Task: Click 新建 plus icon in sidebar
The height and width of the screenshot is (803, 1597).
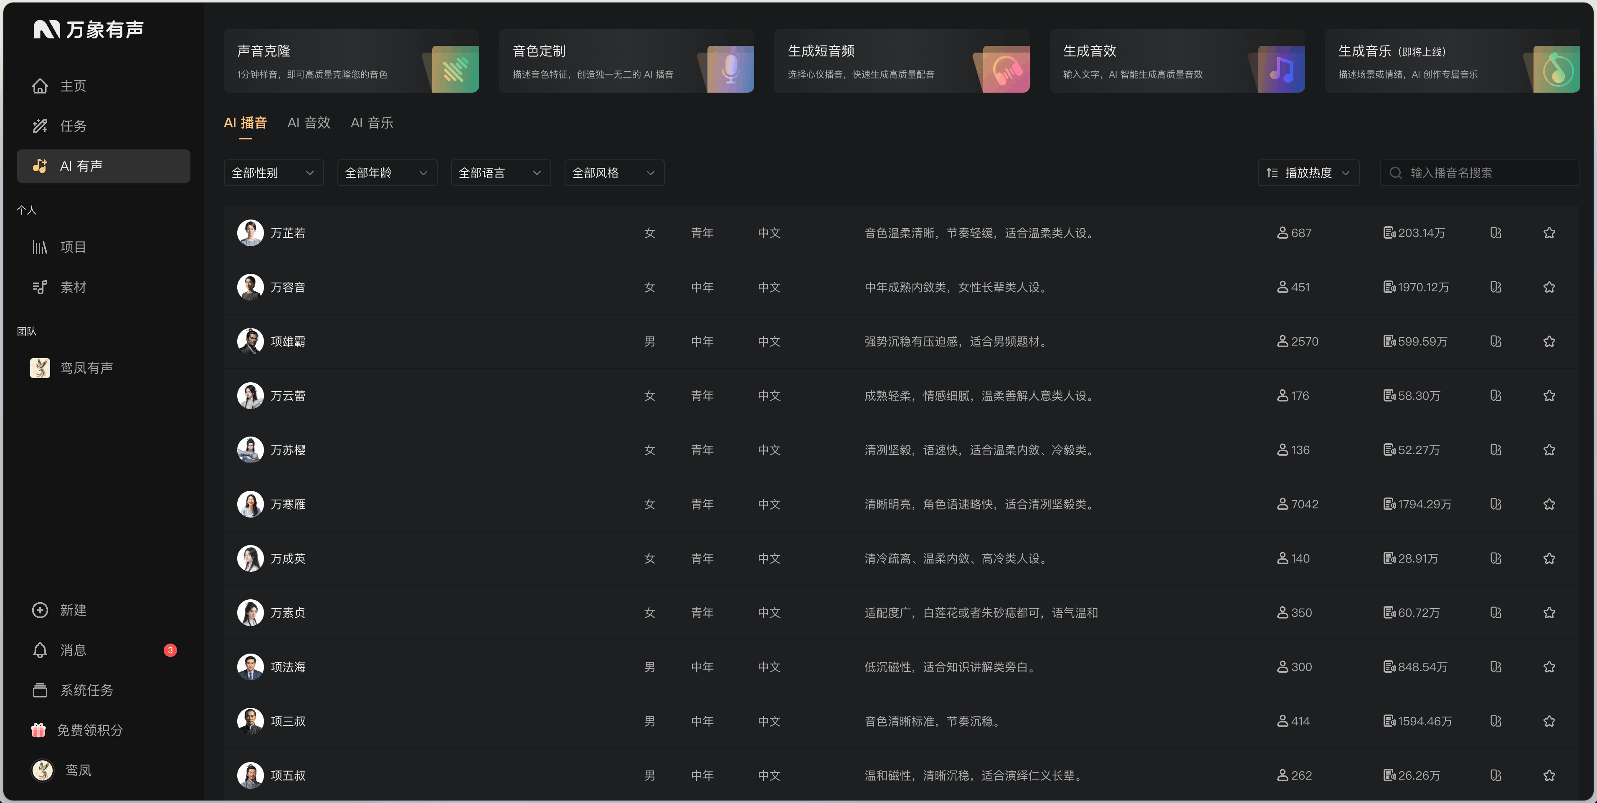Action: (x=40, y=610)
